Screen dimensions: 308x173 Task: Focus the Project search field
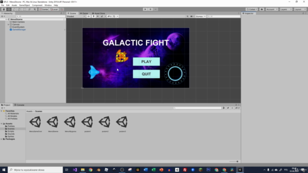(197, 108)
